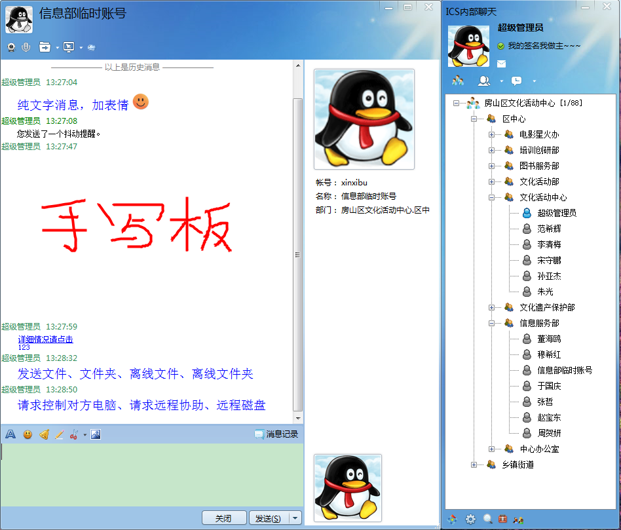Open settings gear icon in ICS panel
Viewport: 621px width, 530px height.
click(x=470, y=519)
